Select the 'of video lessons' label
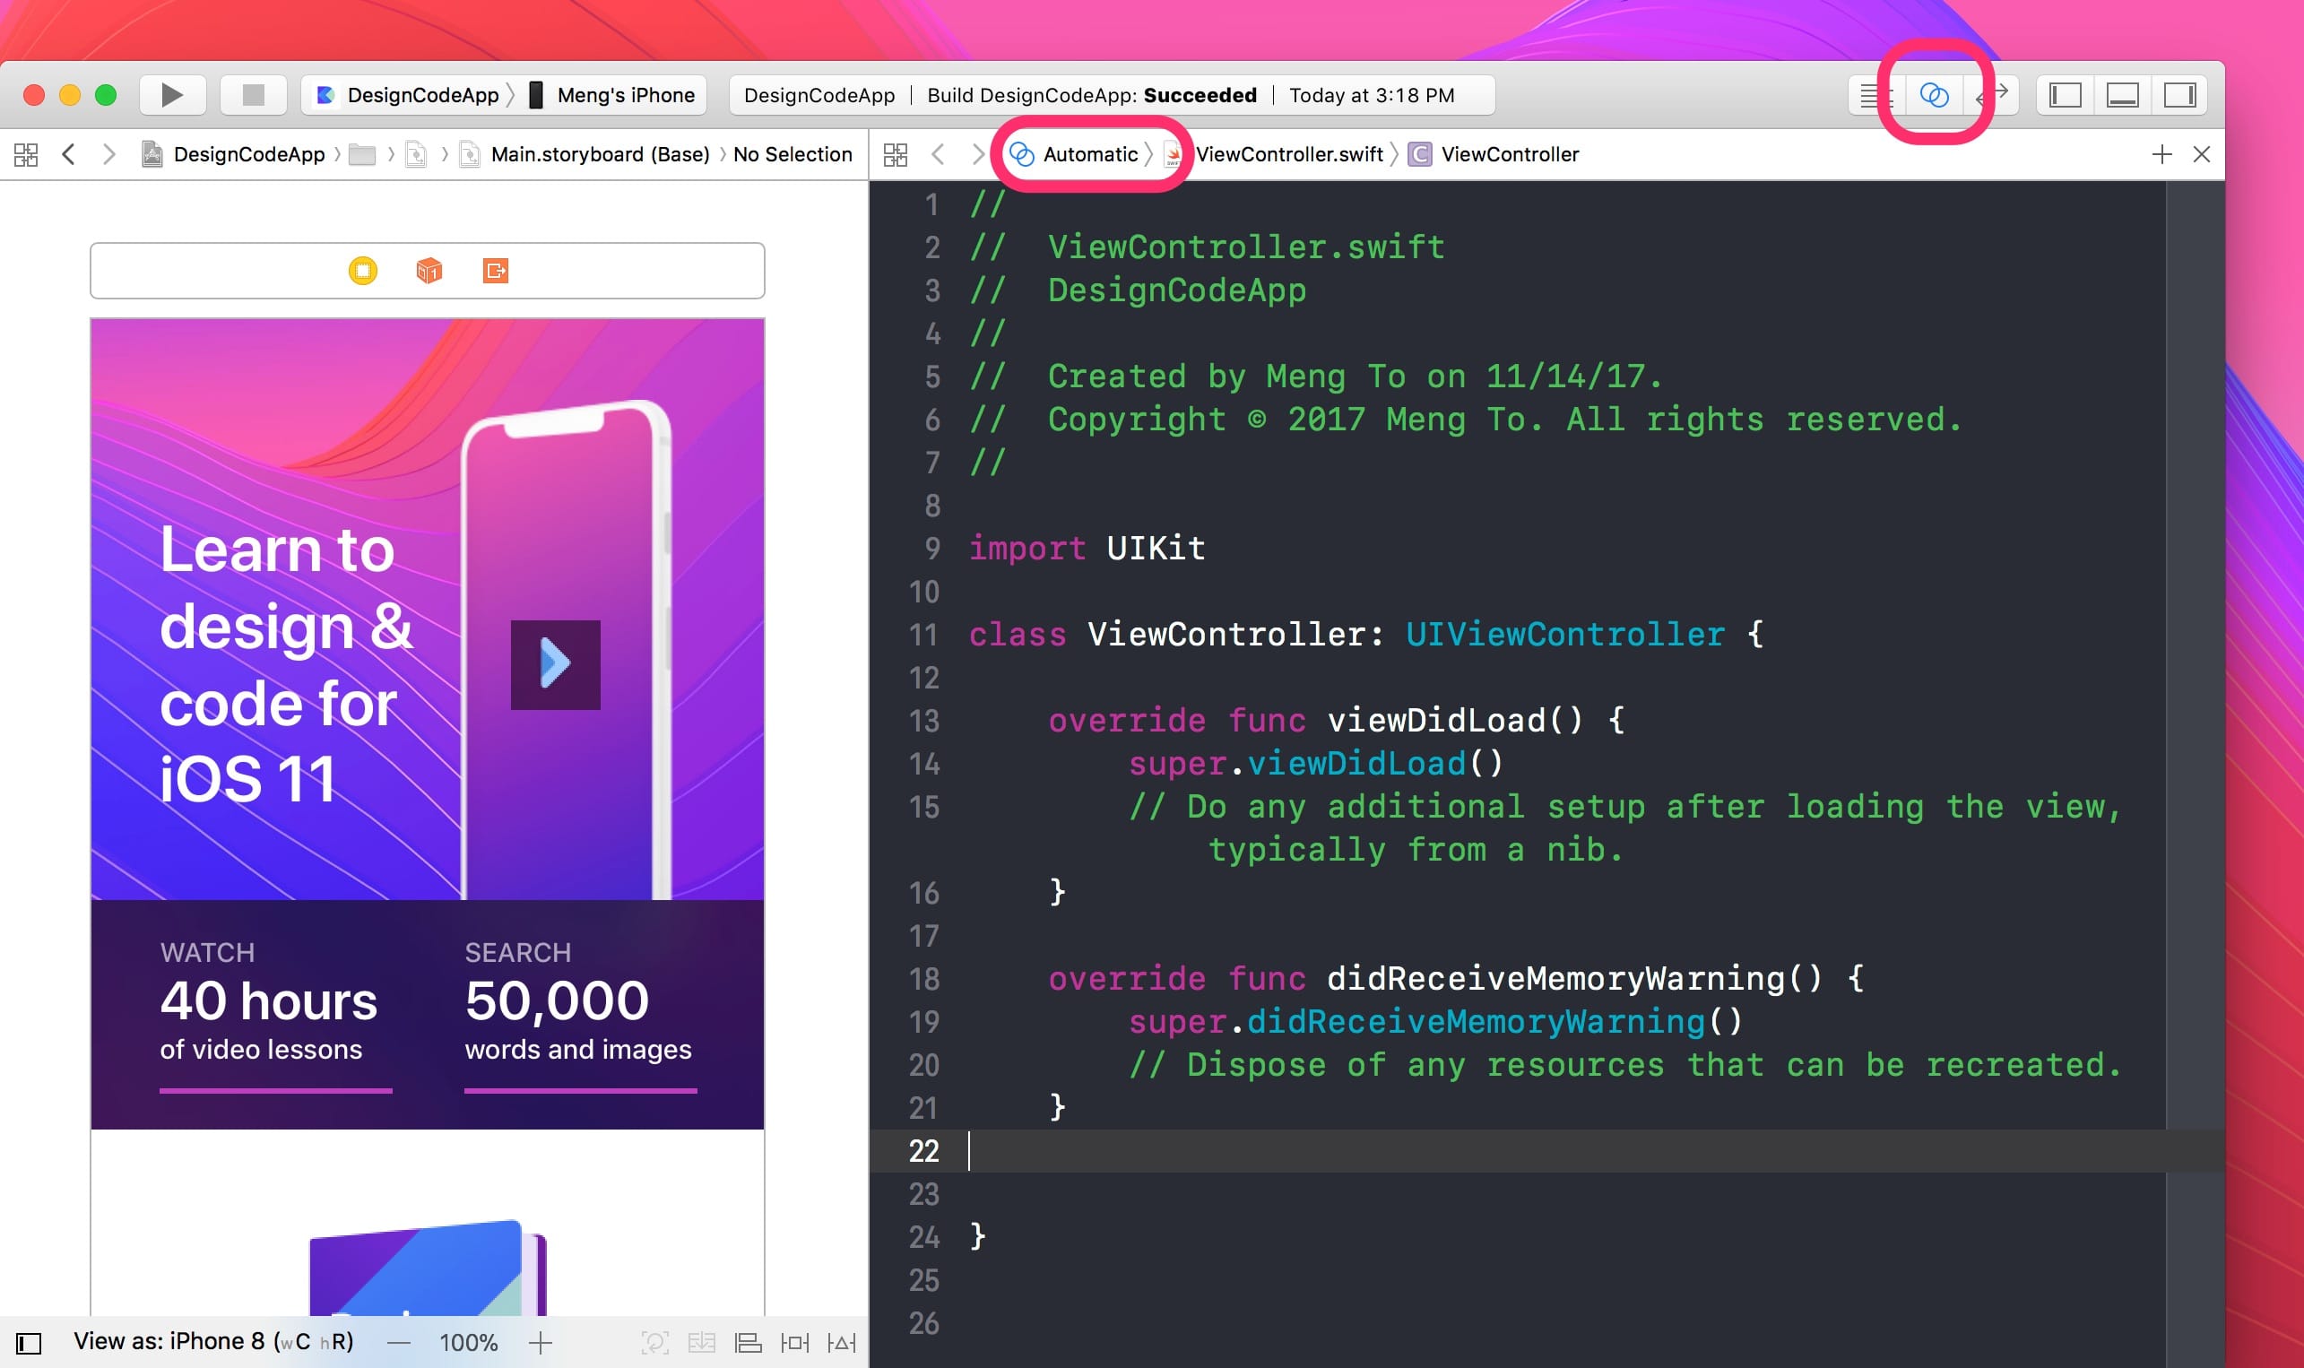The image size is (2304, 1368). 261,1050
